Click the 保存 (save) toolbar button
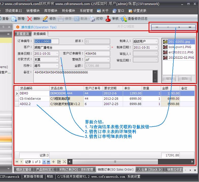Viewport: 199px width, 182px height. (65, 19)
